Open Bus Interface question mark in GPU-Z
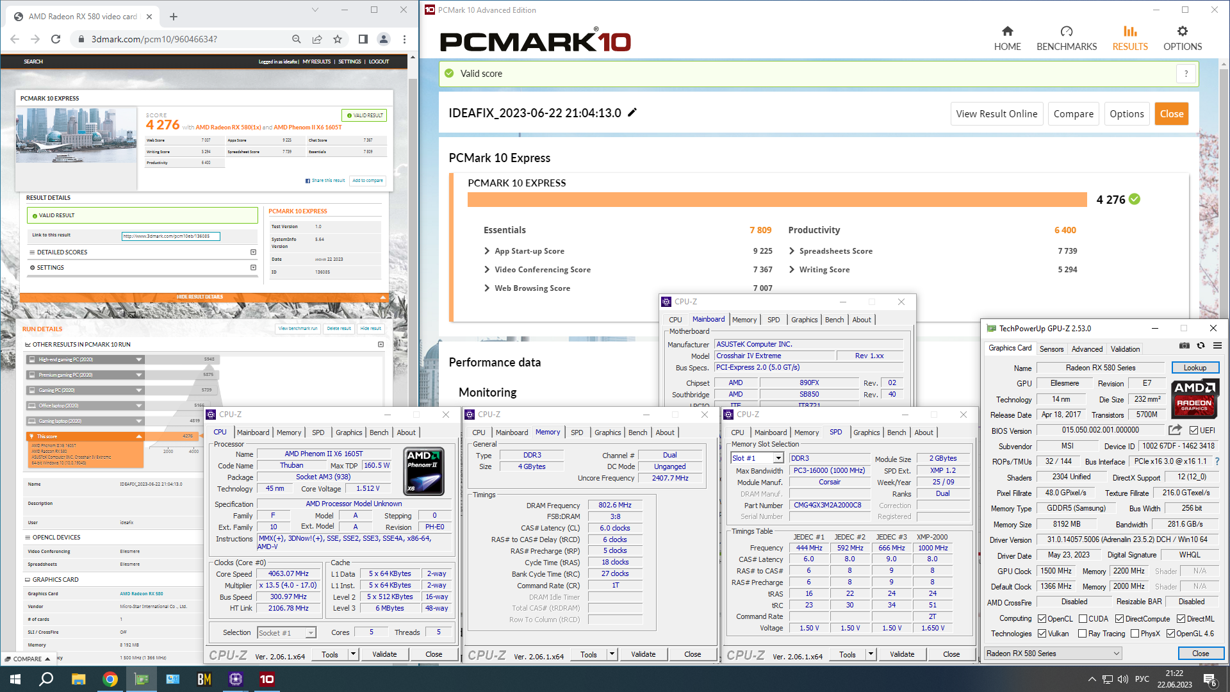 [1217, 461]
